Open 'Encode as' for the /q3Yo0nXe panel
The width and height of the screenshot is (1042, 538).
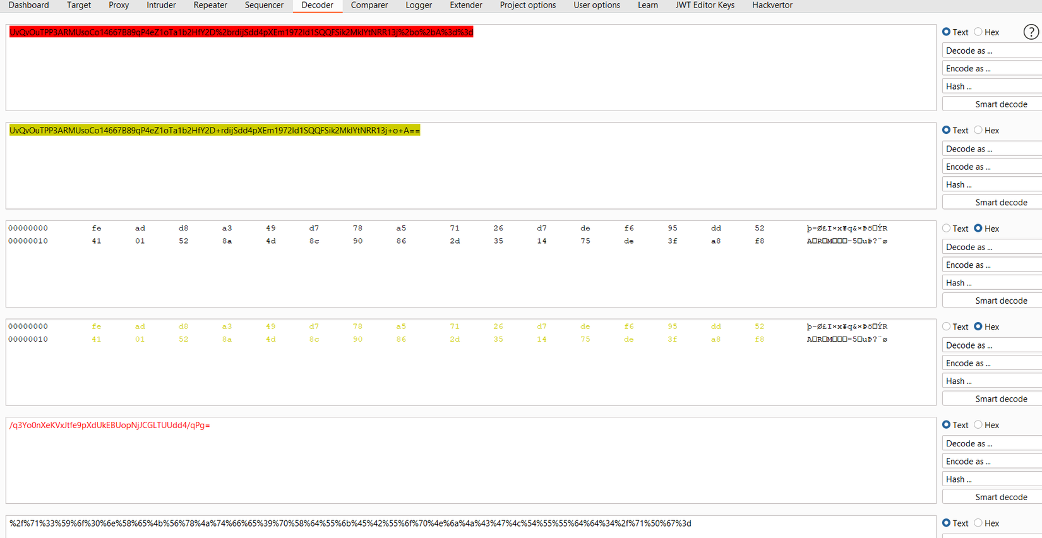point(992,462)
